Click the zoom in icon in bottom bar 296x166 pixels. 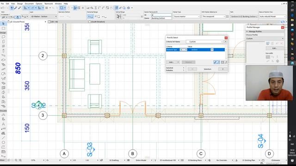coord(16,160)
